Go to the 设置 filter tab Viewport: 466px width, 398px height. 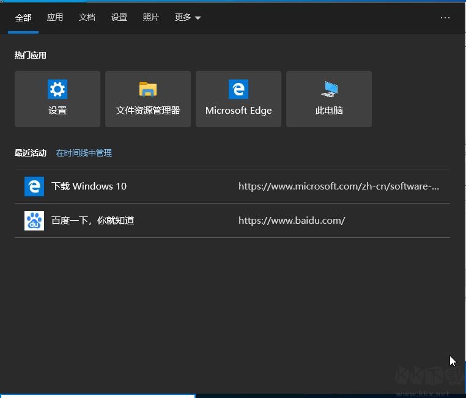(119, 18)
